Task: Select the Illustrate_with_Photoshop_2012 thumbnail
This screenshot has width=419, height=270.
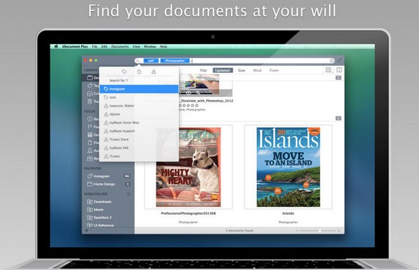Action: tap(205, 85)
